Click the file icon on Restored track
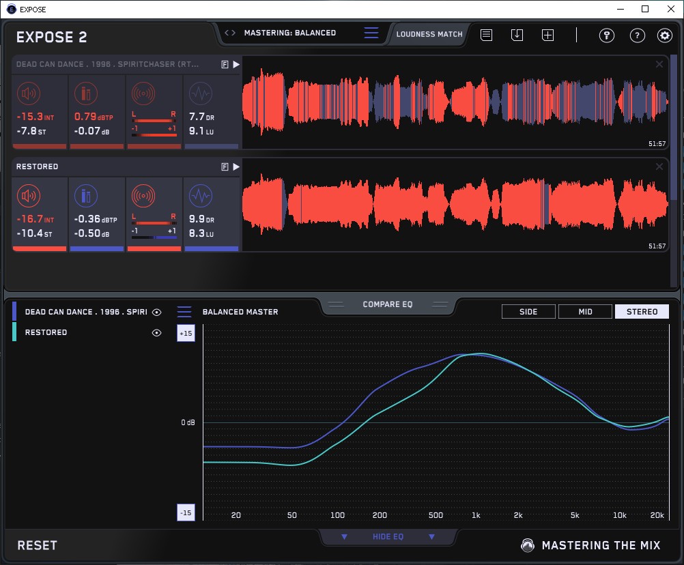 click(x=225, y=166)
